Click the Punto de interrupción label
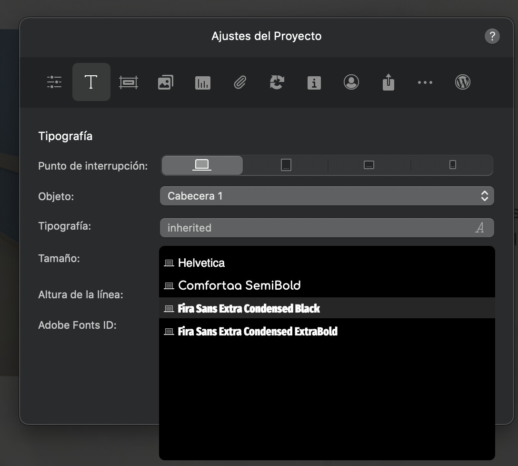Image resolution: width=518 pixels, height=466 pixels. pyautogui.click(x=93, y=166)
